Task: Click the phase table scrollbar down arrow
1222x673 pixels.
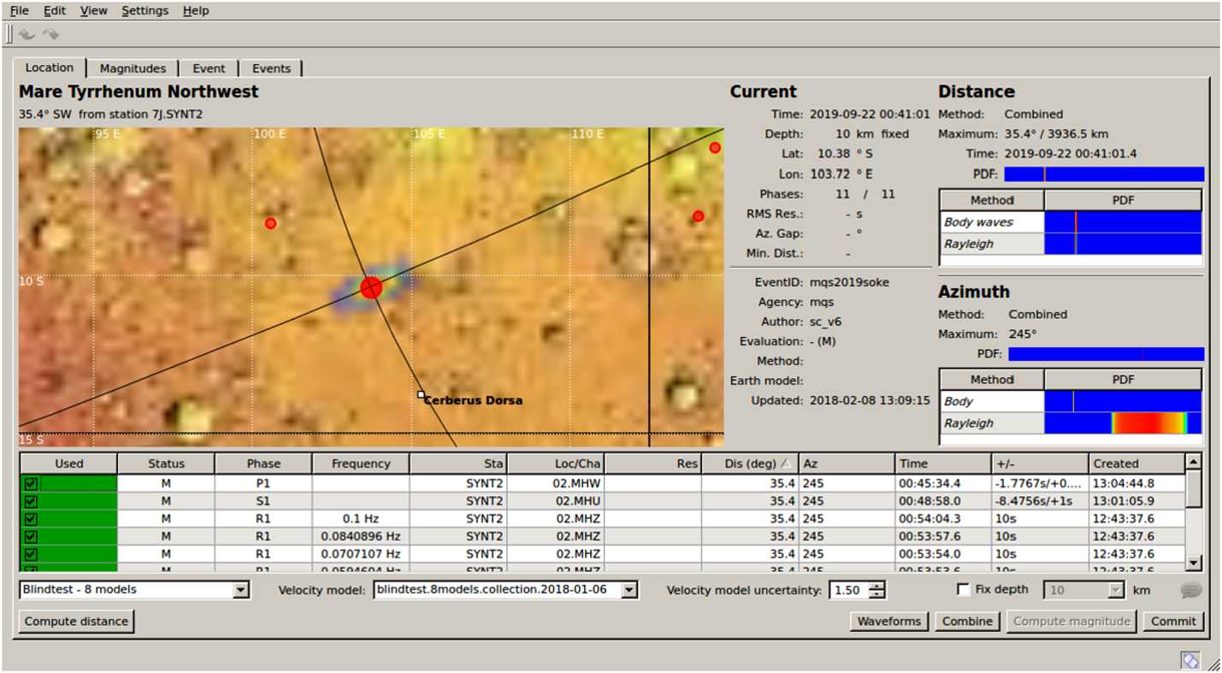Action: click(x=1194, y=563)
